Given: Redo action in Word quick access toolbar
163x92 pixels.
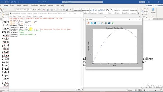Looking at the screenshot, I should coord(19,2).
